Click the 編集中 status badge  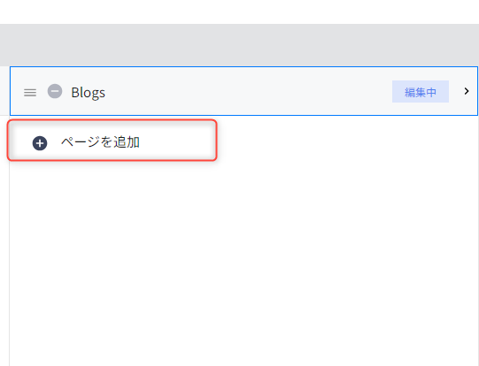(421, 92)
